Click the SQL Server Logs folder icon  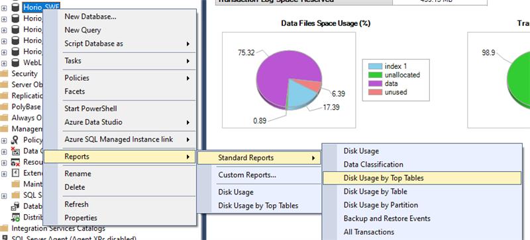tap(15, 195)
